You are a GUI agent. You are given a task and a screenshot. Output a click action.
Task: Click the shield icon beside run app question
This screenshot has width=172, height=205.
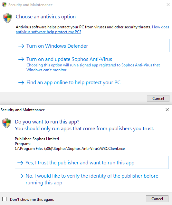6,123
